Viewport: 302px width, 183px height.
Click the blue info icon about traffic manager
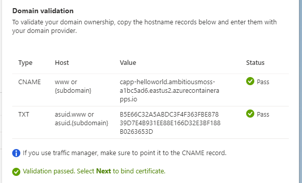point(16,153)
